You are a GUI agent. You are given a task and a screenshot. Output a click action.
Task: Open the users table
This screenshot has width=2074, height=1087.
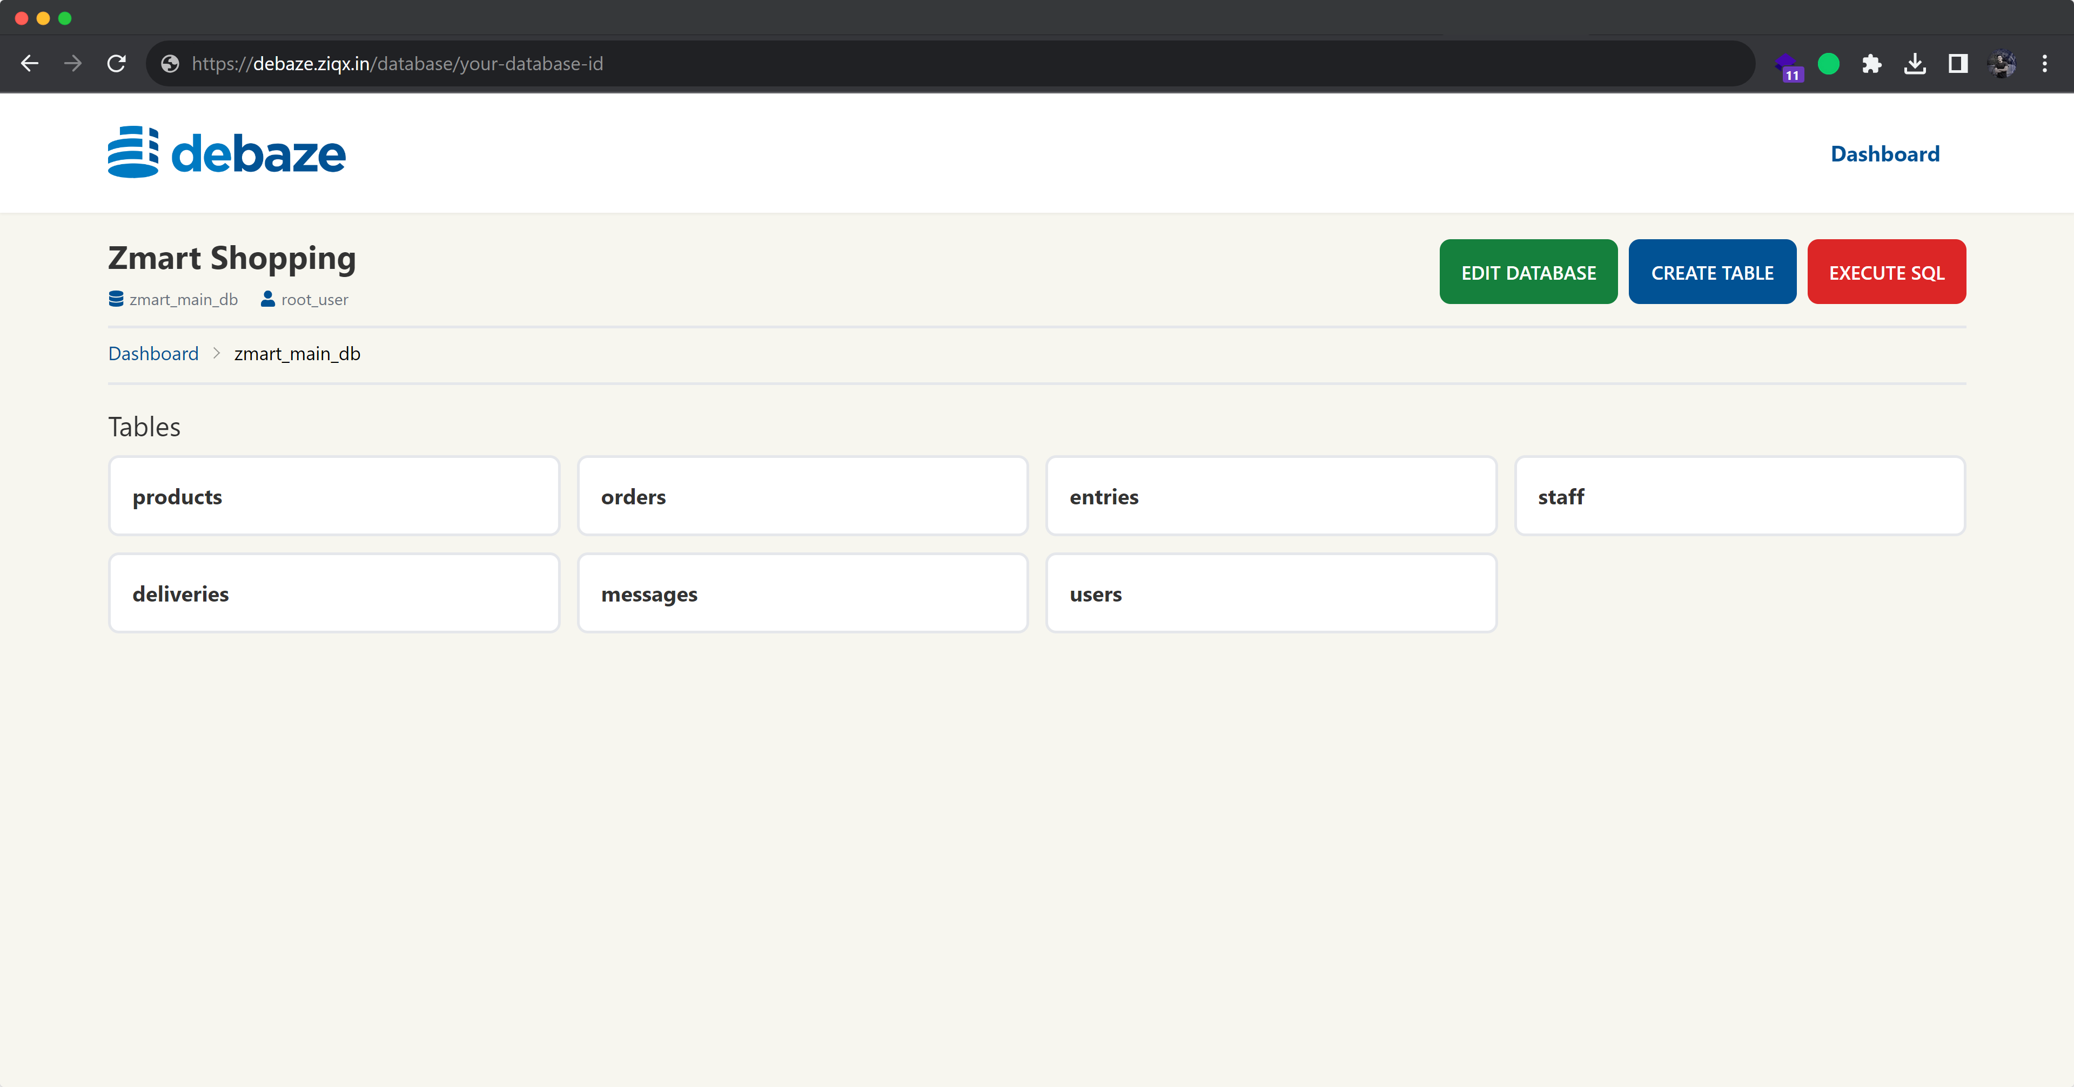1271,593
